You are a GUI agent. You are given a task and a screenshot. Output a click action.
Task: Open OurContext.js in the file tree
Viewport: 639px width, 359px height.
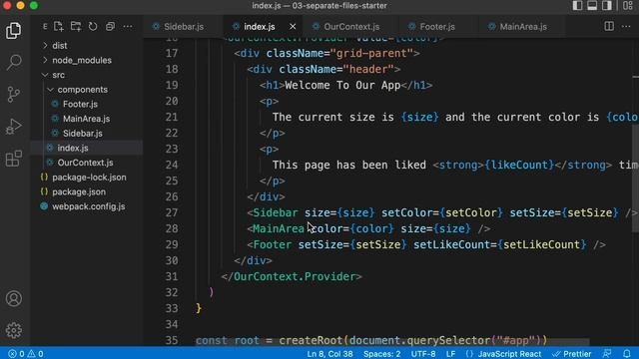coord(85,163)
